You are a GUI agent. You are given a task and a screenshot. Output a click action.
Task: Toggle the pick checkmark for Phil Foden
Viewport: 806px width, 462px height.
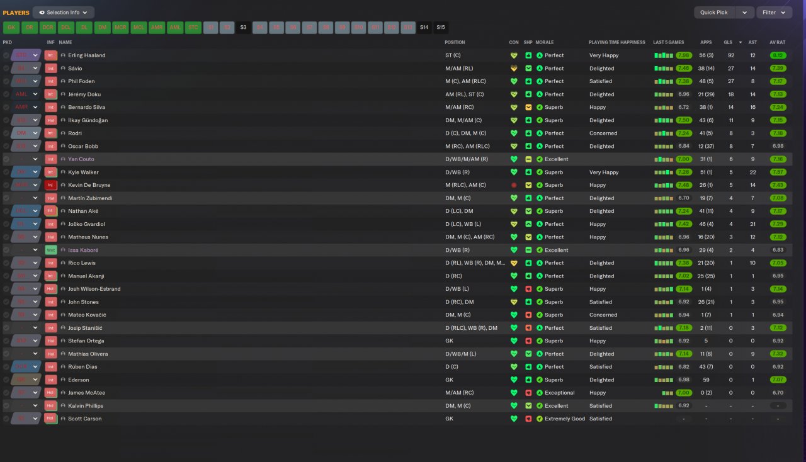[6, 81]
